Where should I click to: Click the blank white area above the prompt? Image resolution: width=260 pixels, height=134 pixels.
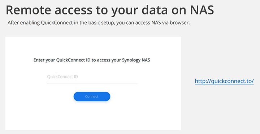tap(93, 47)
